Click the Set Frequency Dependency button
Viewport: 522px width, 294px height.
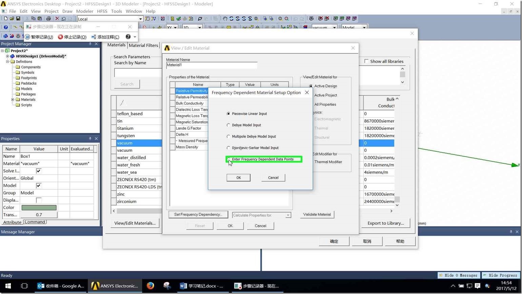(x=198, y=214)
